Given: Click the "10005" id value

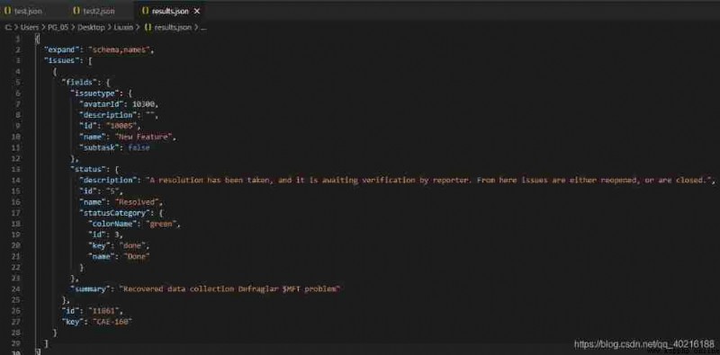Looking at the screenshot, I should (x=122, y=126).
